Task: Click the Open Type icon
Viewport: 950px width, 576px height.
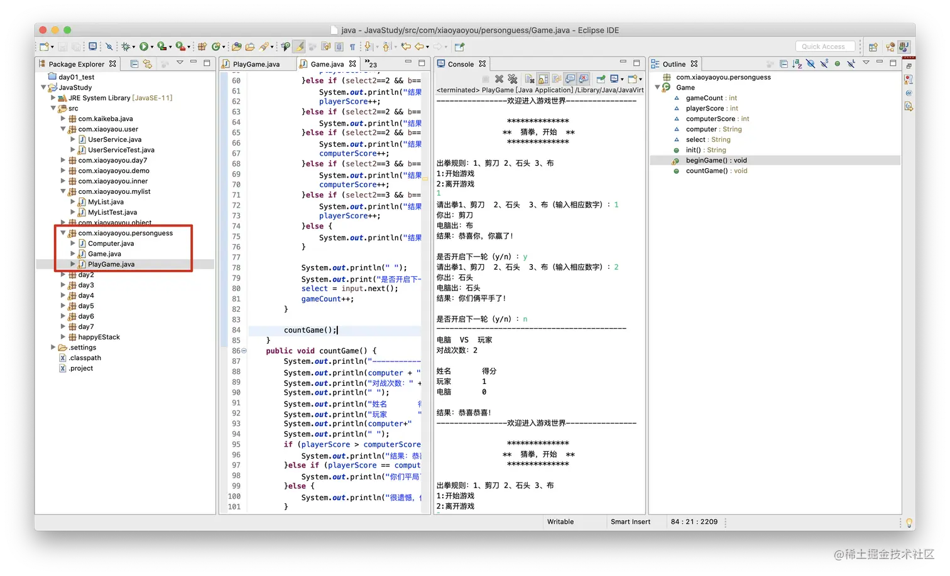Action: point(236,46)
